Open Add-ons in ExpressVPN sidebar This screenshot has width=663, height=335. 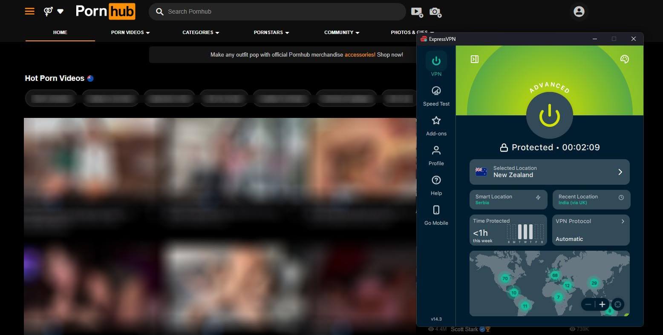[436, 126]
